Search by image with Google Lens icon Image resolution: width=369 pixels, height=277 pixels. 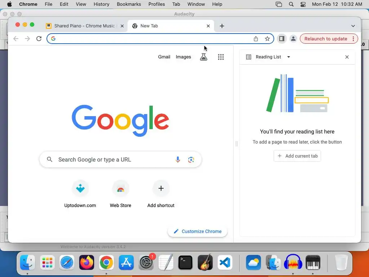click(x=191, y=159)
